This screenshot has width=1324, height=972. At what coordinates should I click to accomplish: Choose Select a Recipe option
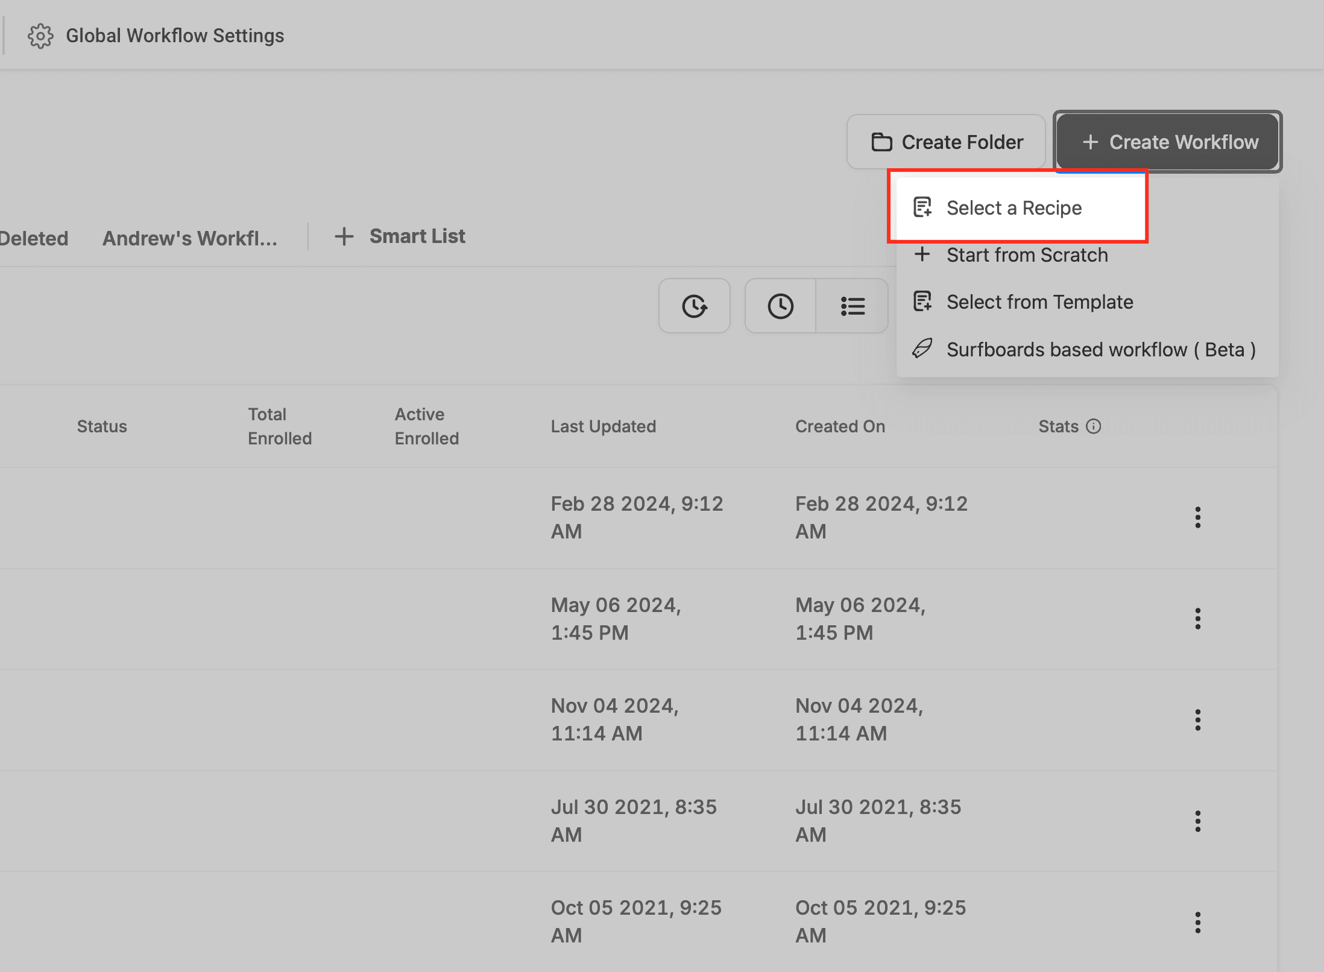click(1013, 208)
